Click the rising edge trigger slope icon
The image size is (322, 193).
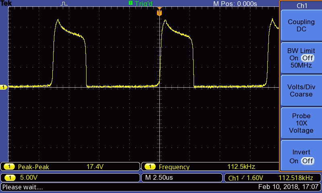[x=243, y=178]
